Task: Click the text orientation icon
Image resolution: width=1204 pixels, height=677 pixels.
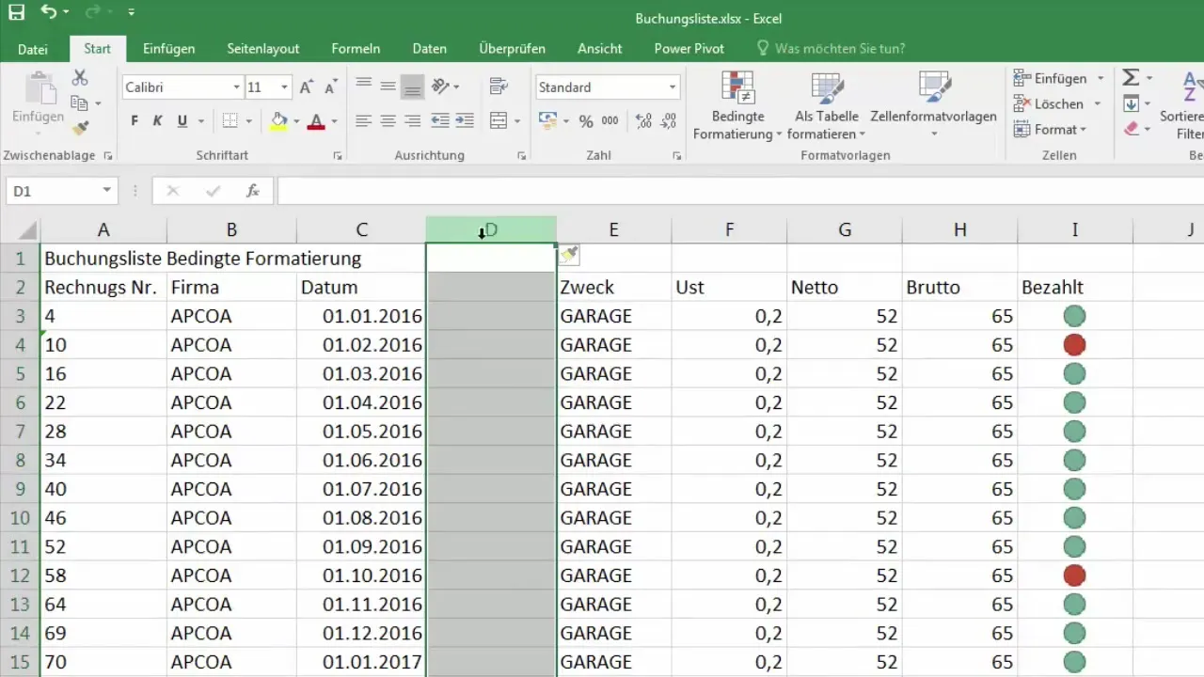Action: tap(440, 87)
